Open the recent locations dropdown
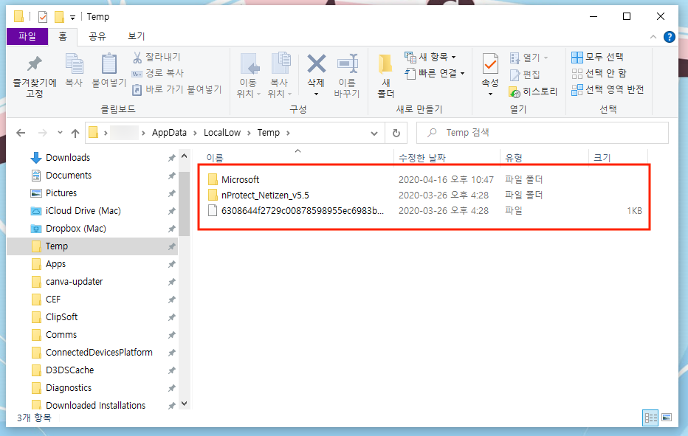688x436 pixels. pyautogui.click(x=60, y=133)
